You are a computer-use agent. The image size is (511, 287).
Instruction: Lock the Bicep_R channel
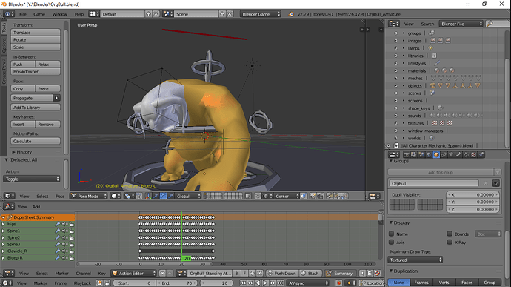72,258
